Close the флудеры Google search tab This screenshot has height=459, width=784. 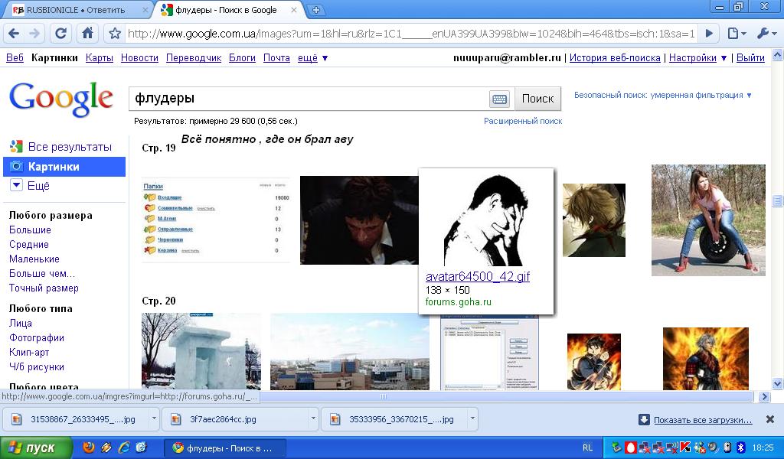[294, 9]
